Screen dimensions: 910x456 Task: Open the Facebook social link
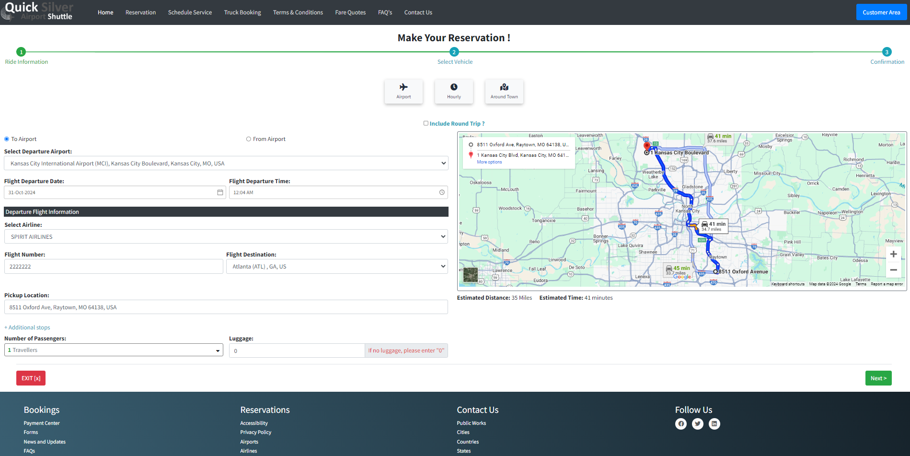pos(681,424)
